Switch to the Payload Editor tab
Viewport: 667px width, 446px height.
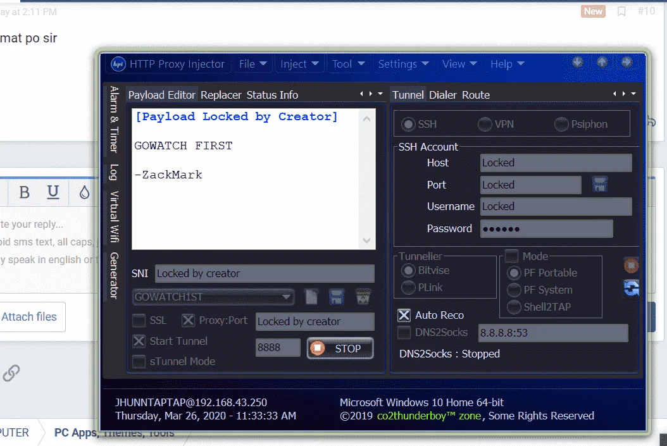point(161,95)
